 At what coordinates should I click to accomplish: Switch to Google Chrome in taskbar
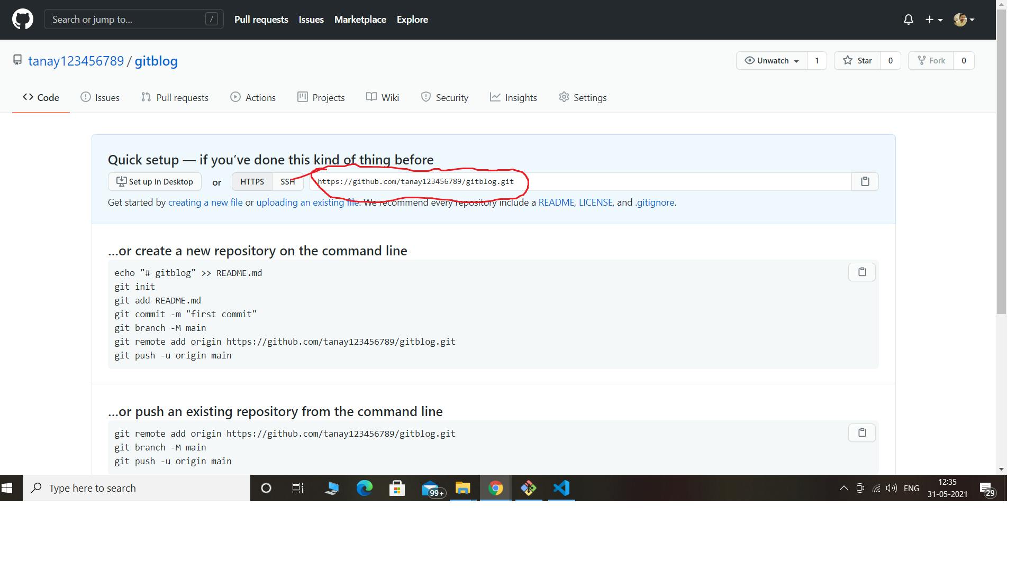(495, 488)
